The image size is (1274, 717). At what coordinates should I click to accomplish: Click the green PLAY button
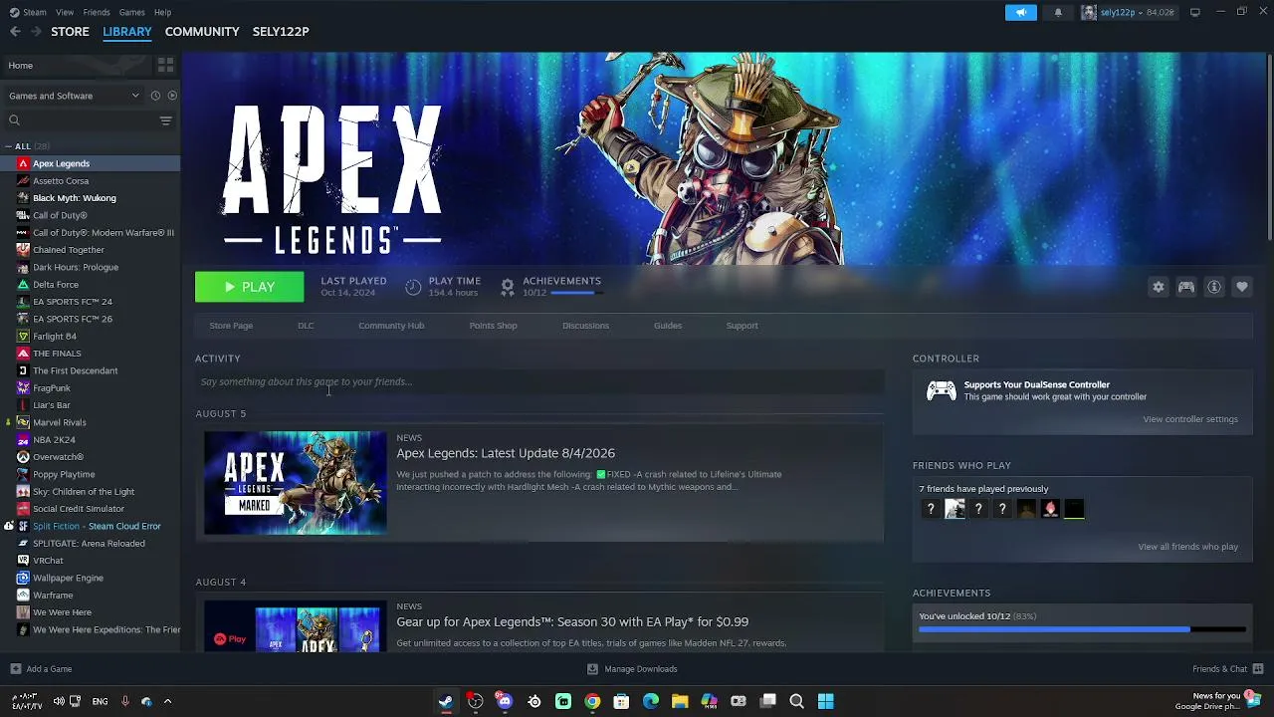(250, 287)
